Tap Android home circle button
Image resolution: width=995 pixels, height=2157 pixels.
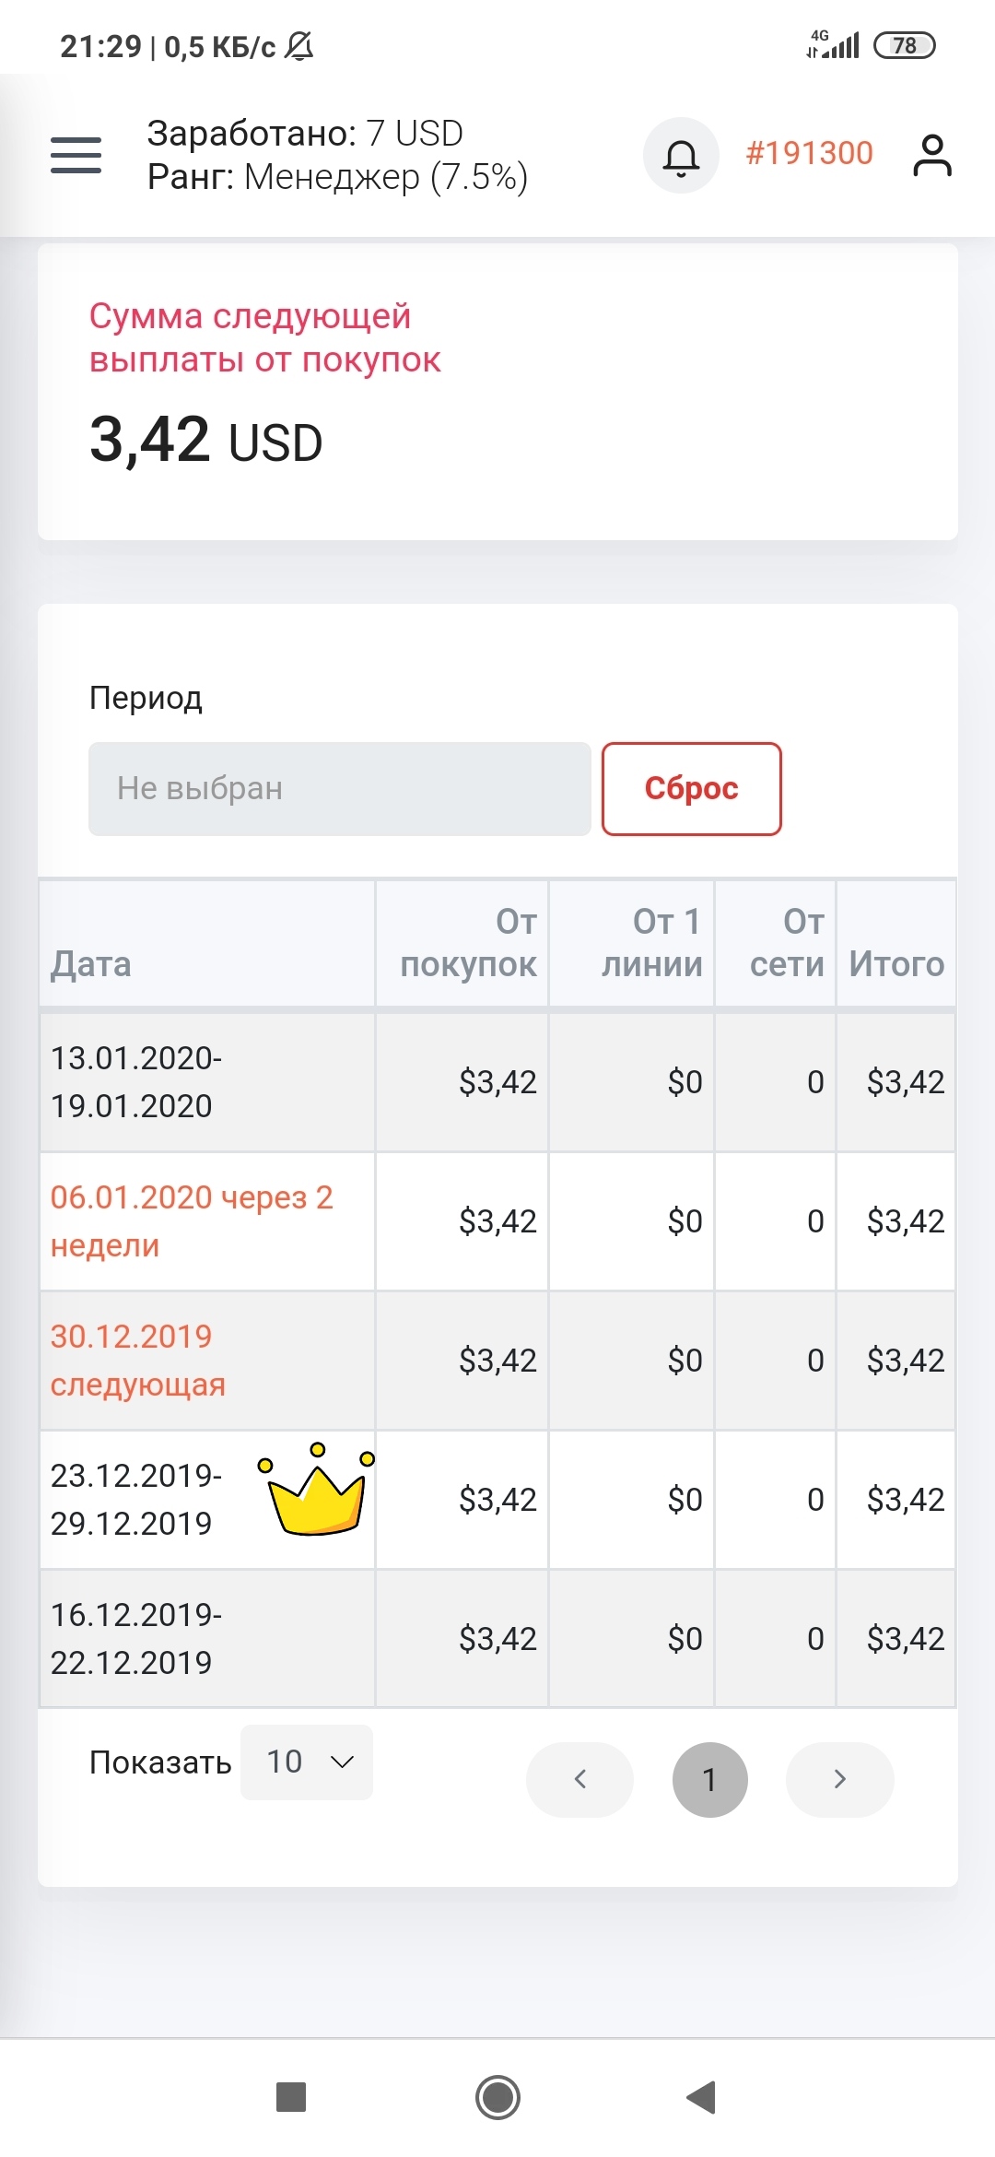(x=497, y=2097)
